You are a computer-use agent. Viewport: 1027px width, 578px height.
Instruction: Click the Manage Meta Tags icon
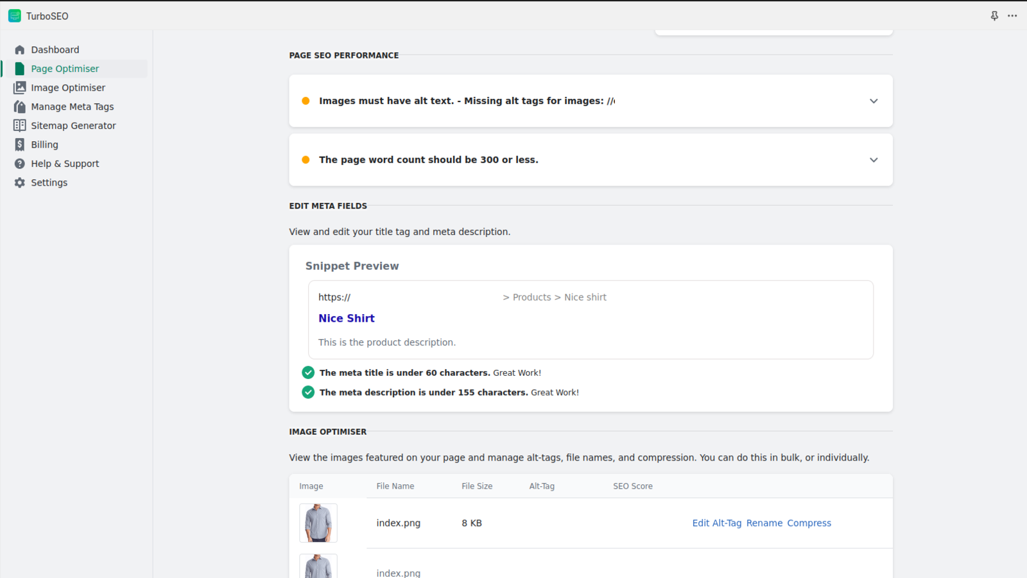click(x=20, y=107)
